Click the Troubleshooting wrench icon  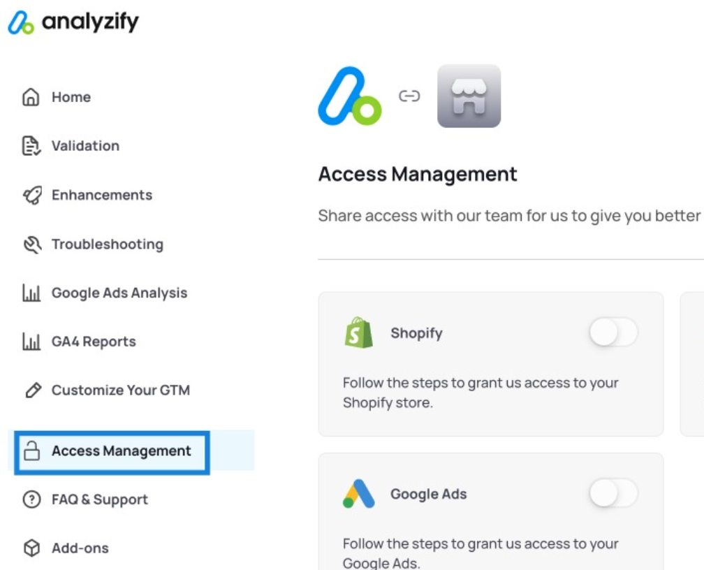32,244
